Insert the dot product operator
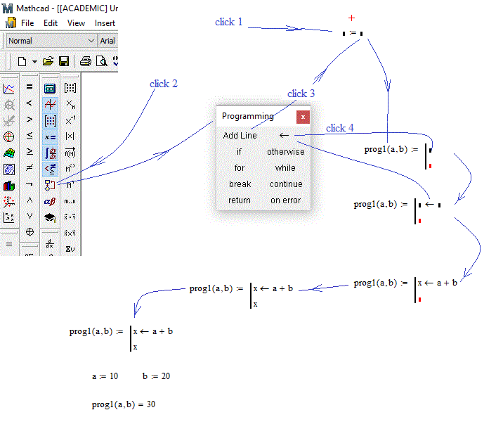The width and height of the screenshot is (503, 429). 70,217
